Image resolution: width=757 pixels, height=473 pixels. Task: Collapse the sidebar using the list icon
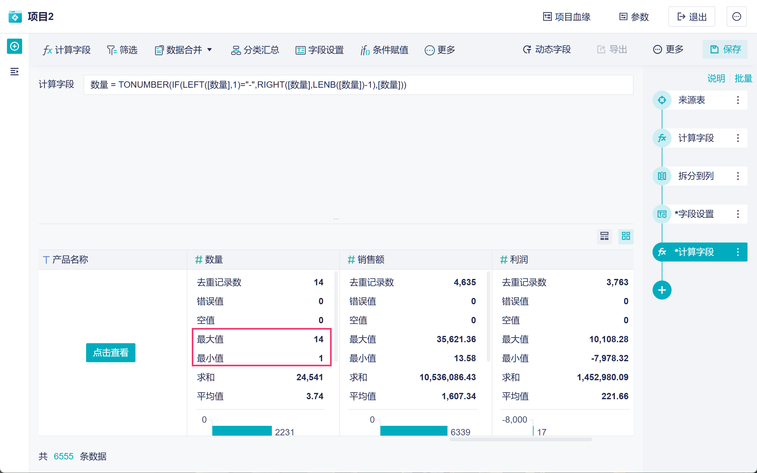[x=15, y=72]
